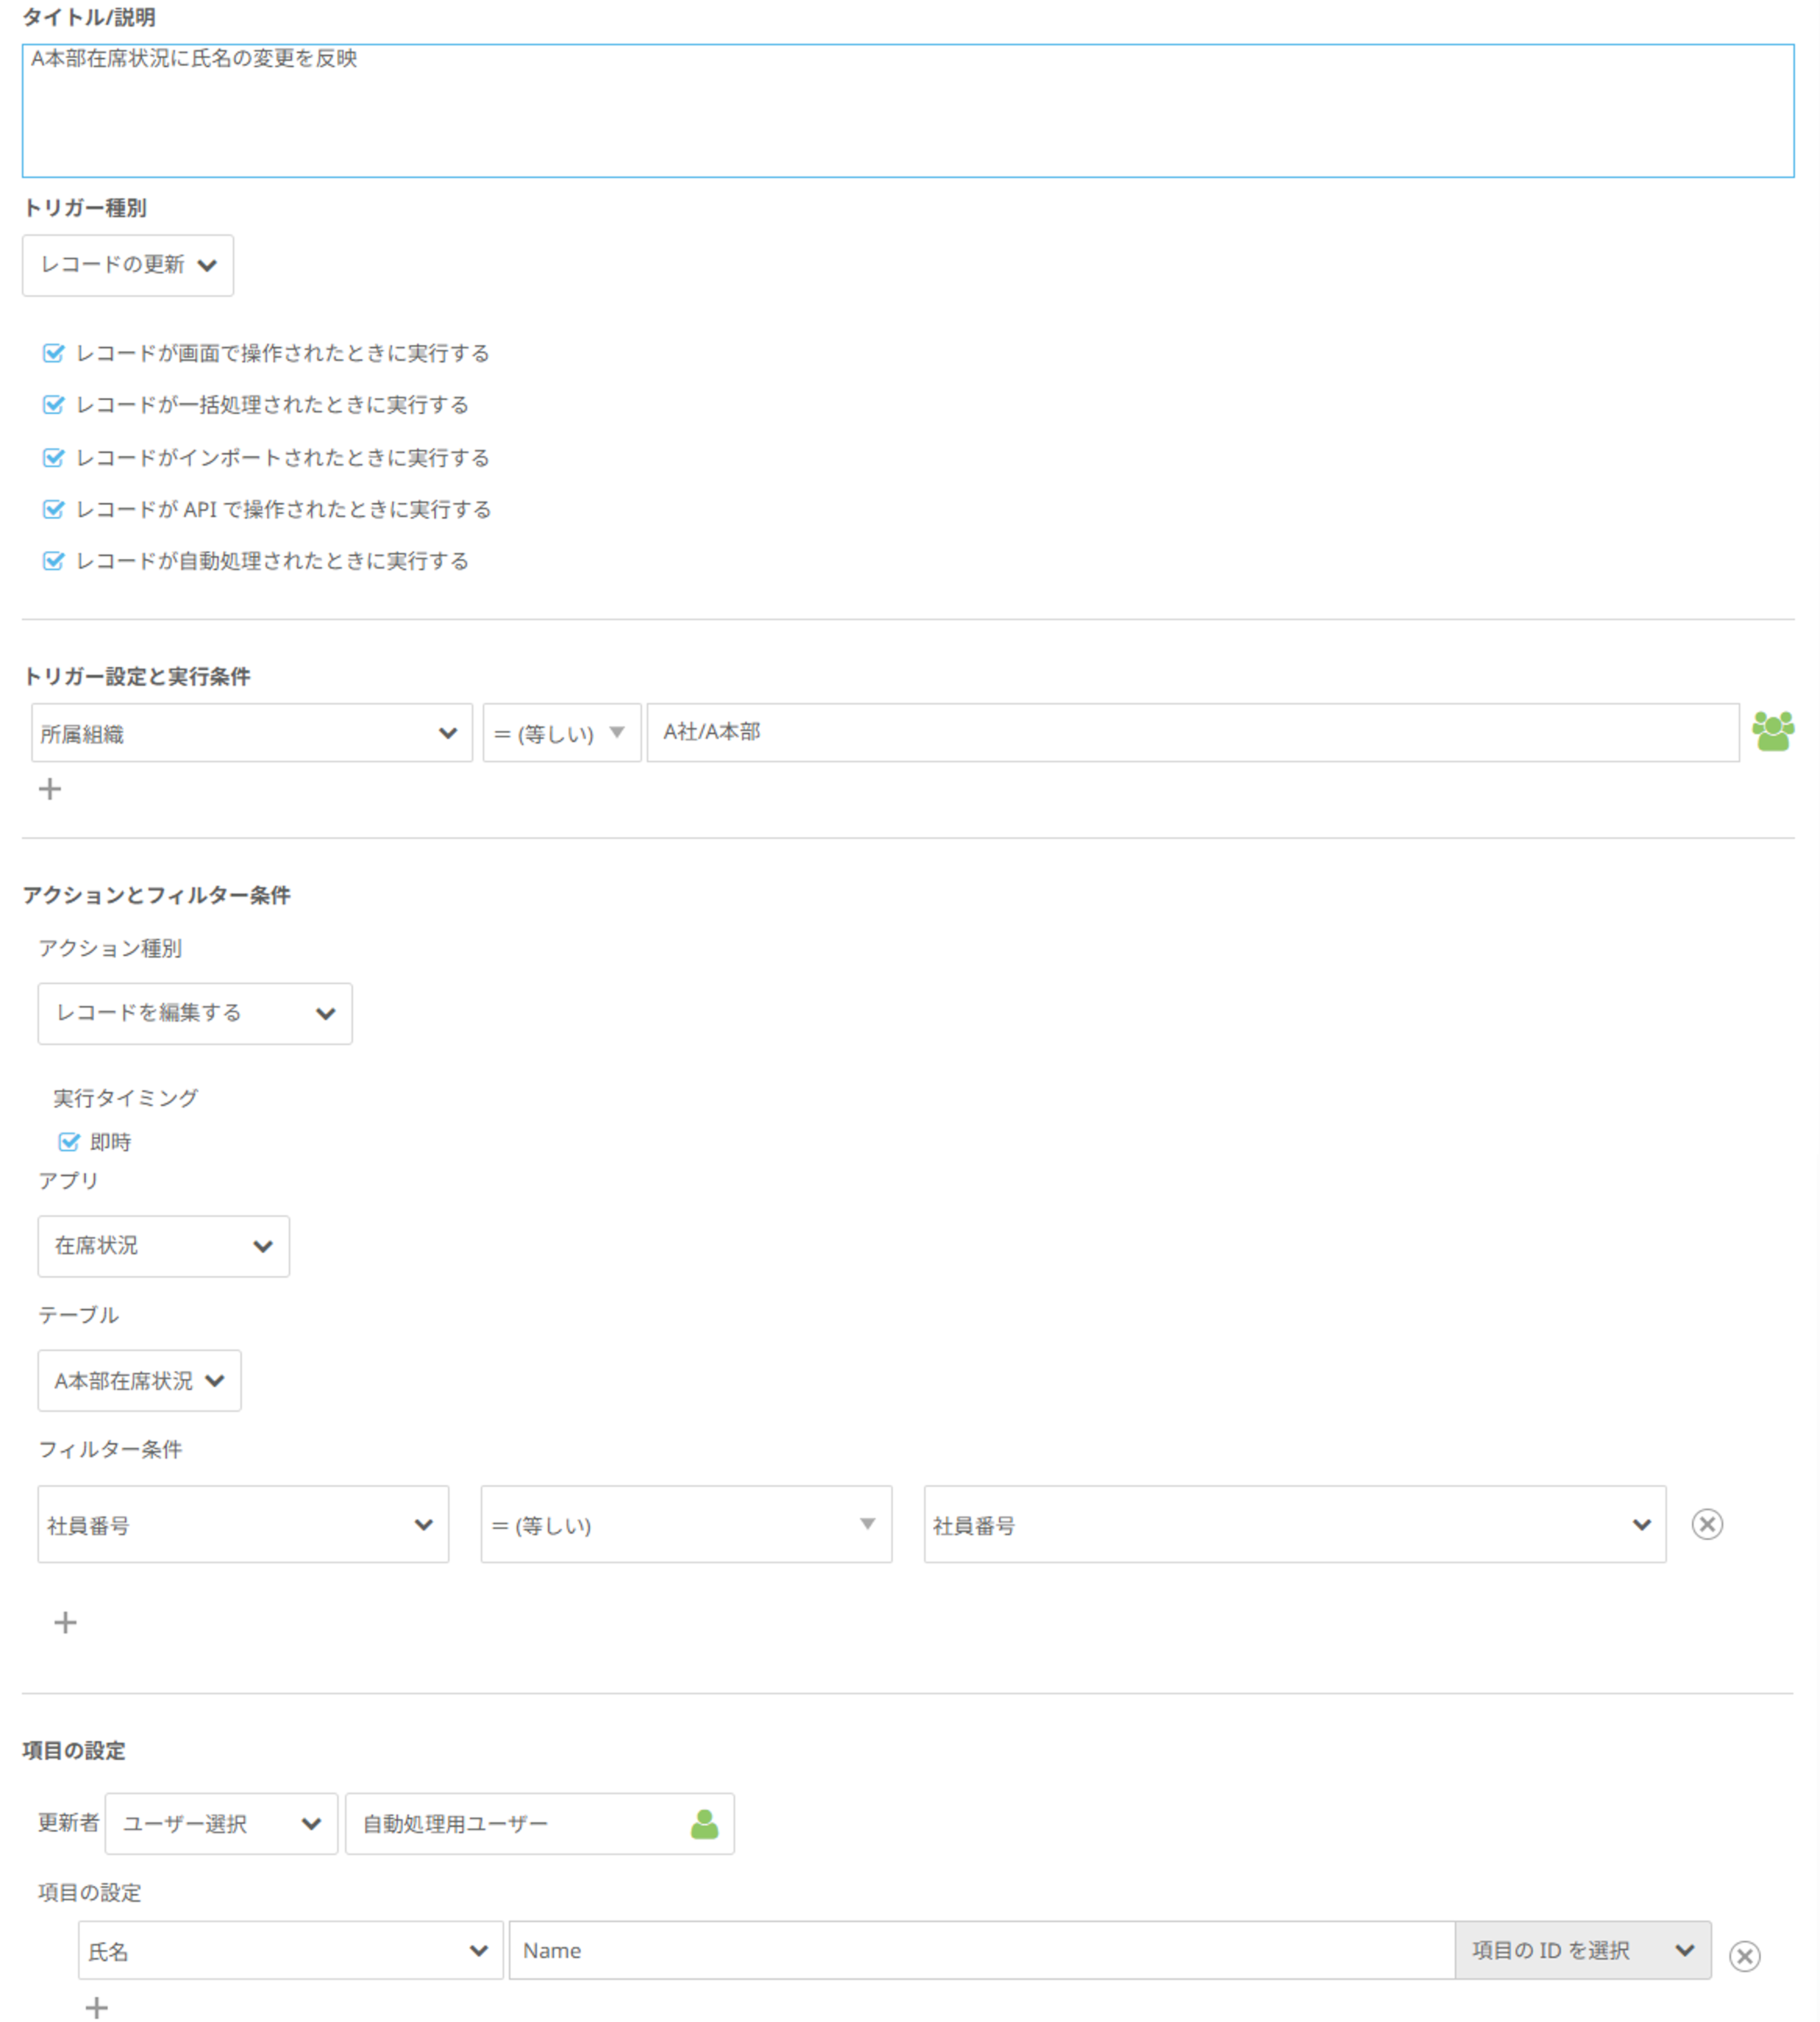Image resolution: width=1820 pixels, height=2022 pixels.
Task: Click the 実行タイミング label
Action: tap(126, 1098)
